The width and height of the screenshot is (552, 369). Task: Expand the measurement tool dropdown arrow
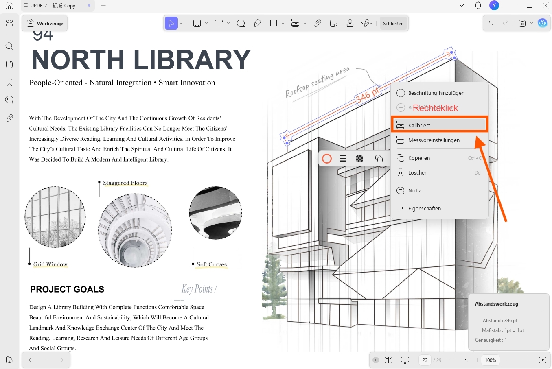(305, 23)
